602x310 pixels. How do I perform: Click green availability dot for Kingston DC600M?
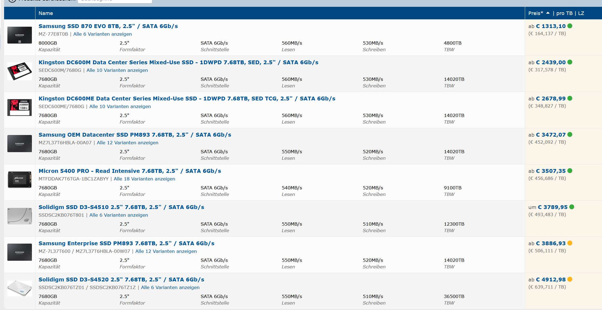pos(570,62)
